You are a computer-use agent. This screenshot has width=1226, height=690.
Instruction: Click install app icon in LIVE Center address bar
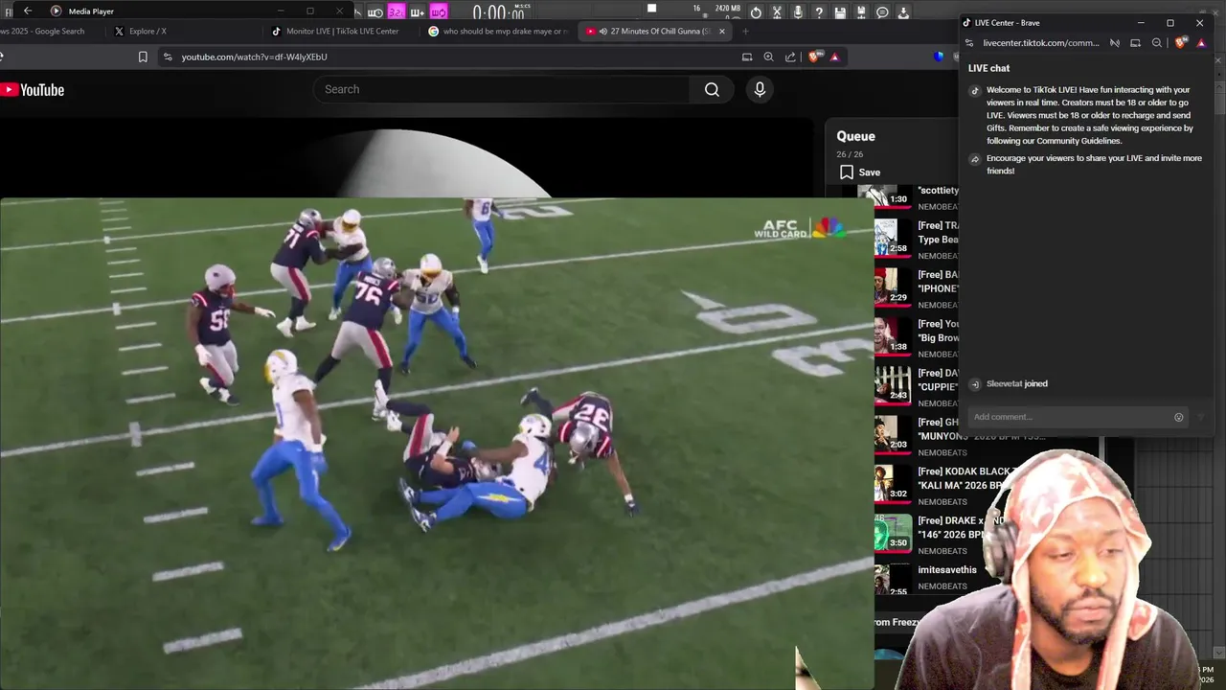[x=1135, y=43]
